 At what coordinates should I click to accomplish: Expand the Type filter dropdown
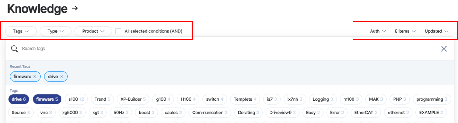pos(55,31)
